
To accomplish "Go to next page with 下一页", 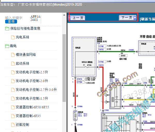I will click(x=128, y=18).
